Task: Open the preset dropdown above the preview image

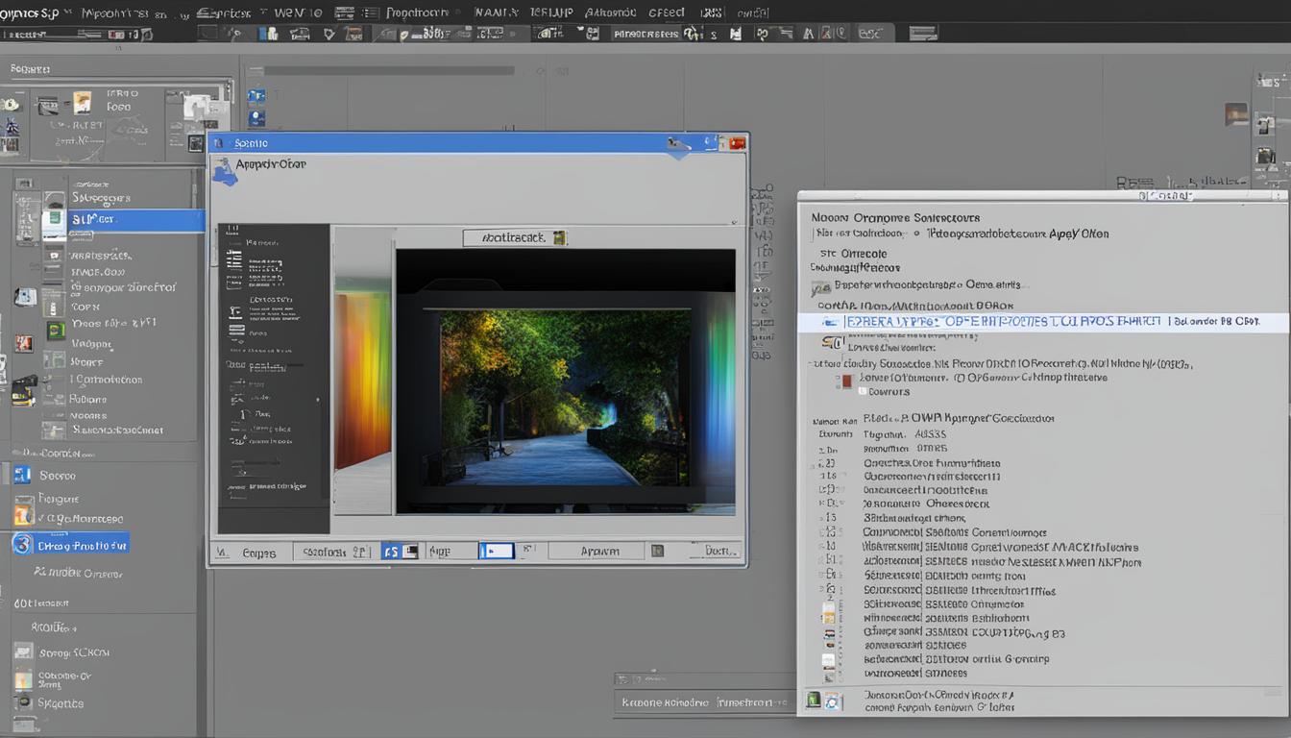Action: point(516,236)
